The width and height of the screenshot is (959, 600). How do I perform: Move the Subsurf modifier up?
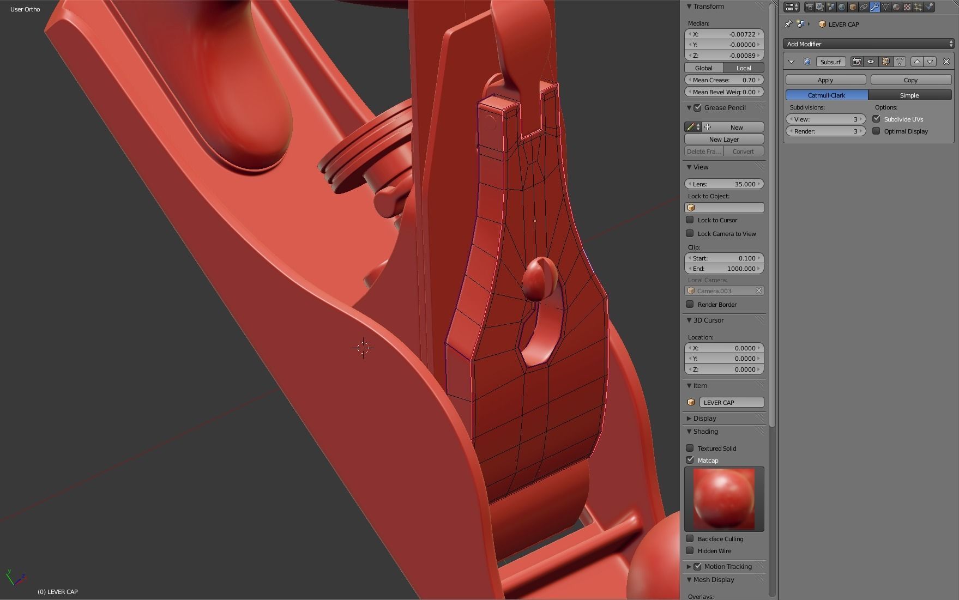pyautogui.click(x=917, y=62)
